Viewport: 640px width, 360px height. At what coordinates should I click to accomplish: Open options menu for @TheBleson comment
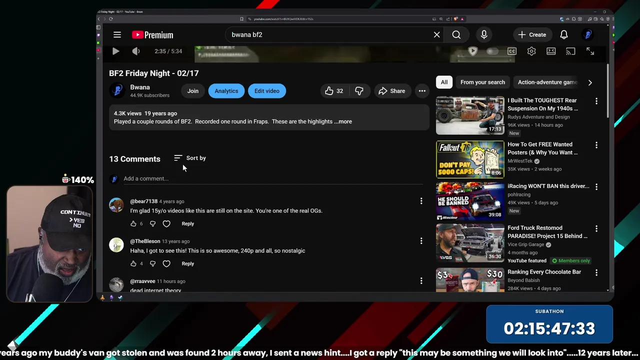coord(421,241)
